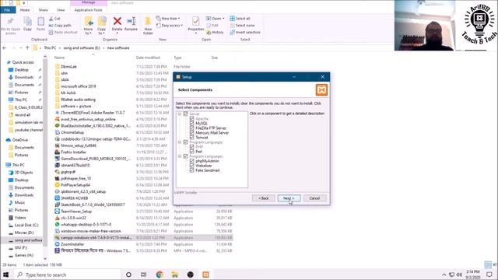The width and height of the screenshot is (498, 280).
Task: Sort files by Date modified column
Action: 148,58
